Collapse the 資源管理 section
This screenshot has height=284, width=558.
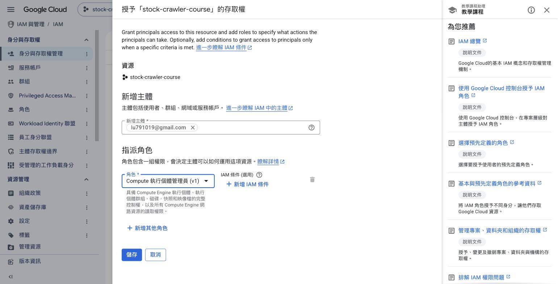(x=86, y=179)
